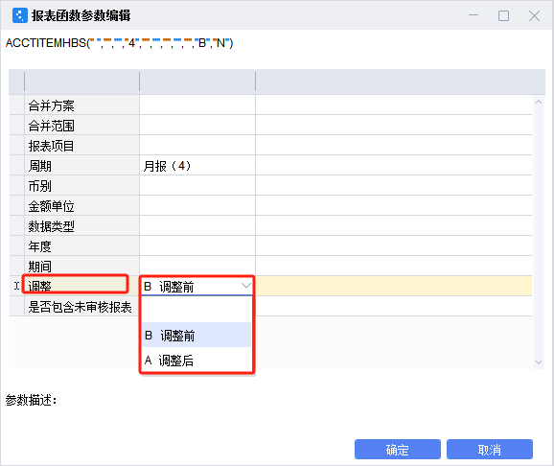Screen dimensions: 554x466
Task: Click the 合并范围 value cell
Action: point(197,126)
